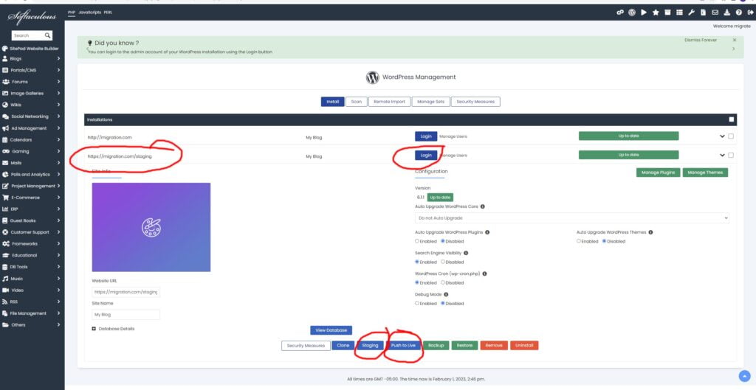The height and width of the screenshot is (390, 756).
Task: Click the Push to Live button
Action: 402,346
